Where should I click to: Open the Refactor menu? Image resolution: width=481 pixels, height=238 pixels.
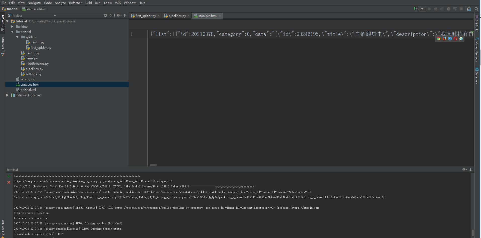click(x=75, y=3)
